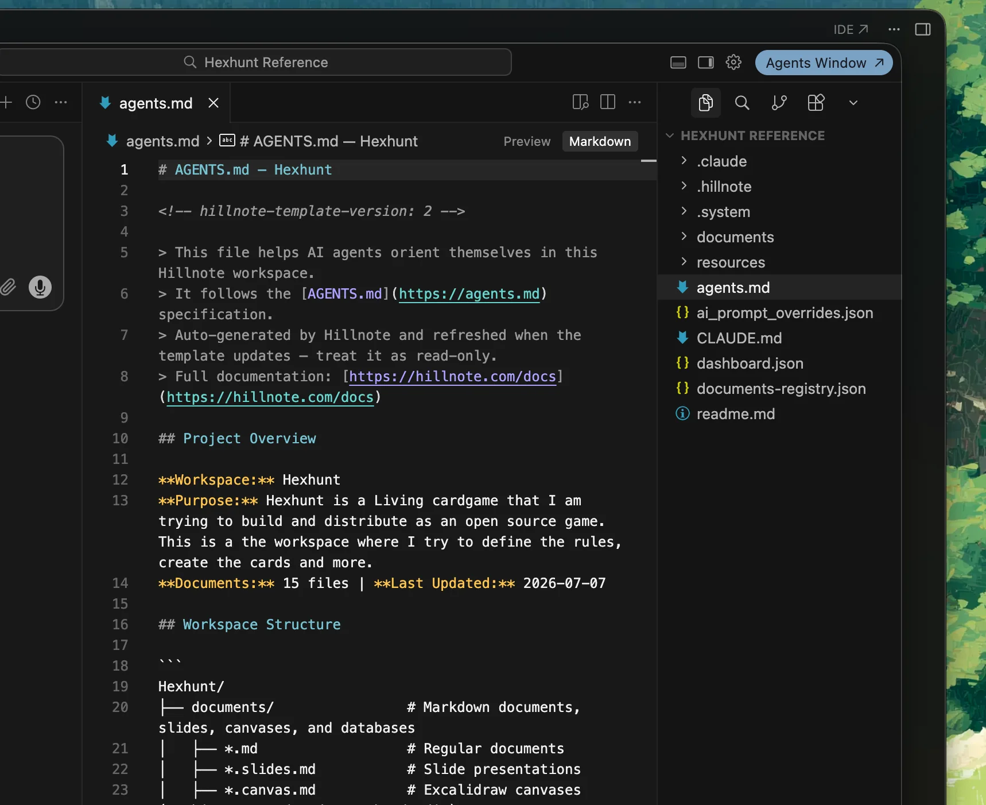Open settings gear icon
This screenshot has width=986, height=805.
pyautogui.click(x=733, y=62)
